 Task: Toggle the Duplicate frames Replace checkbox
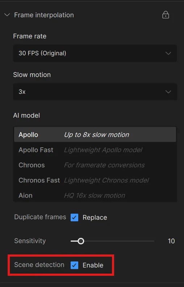click(x=74, y=218)
